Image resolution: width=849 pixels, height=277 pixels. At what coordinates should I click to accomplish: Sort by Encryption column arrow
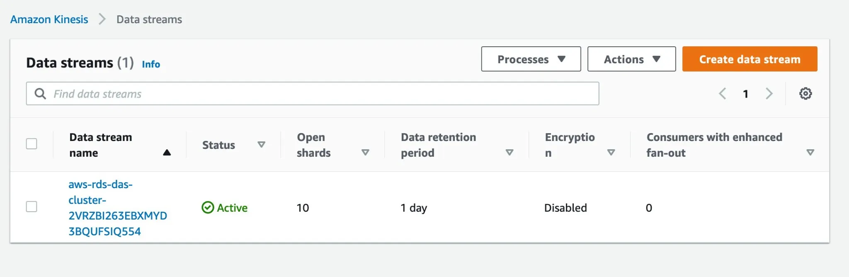[x=611, y=153]
